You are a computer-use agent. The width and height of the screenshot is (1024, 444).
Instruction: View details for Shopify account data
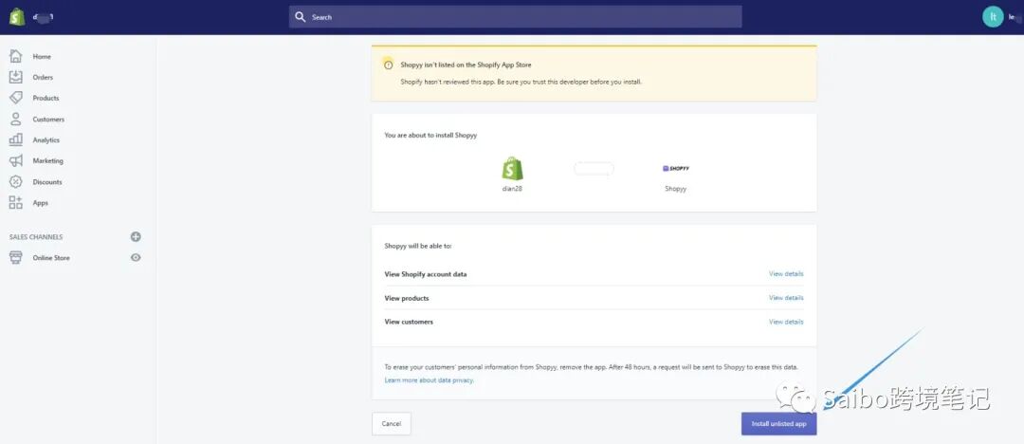[786, 274]
